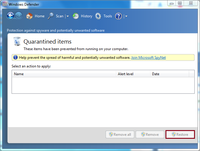Minimize the Windows Defender window
The height and width of the screenshot is (151, 200).
coord(172,3)
